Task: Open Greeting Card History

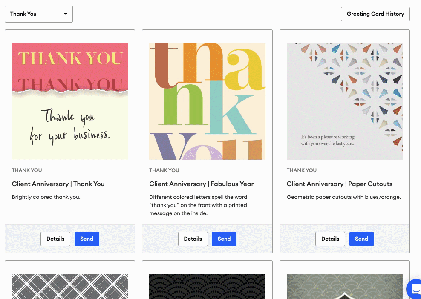Action: coord(375,14)
